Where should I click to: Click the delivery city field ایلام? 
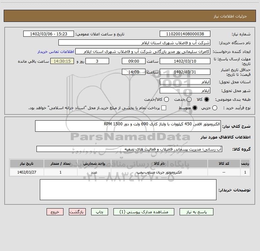point(185,91)
